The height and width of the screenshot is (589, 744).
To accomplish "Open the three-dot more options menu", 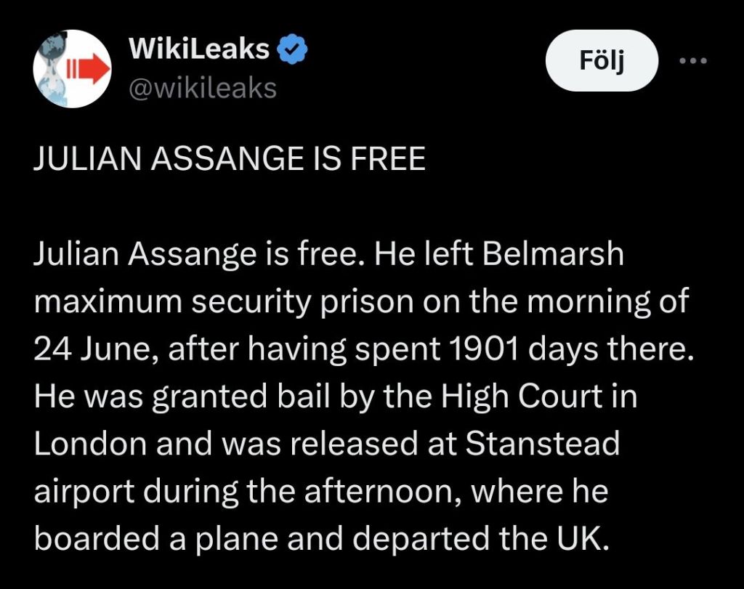I will [x=692, y=62].
